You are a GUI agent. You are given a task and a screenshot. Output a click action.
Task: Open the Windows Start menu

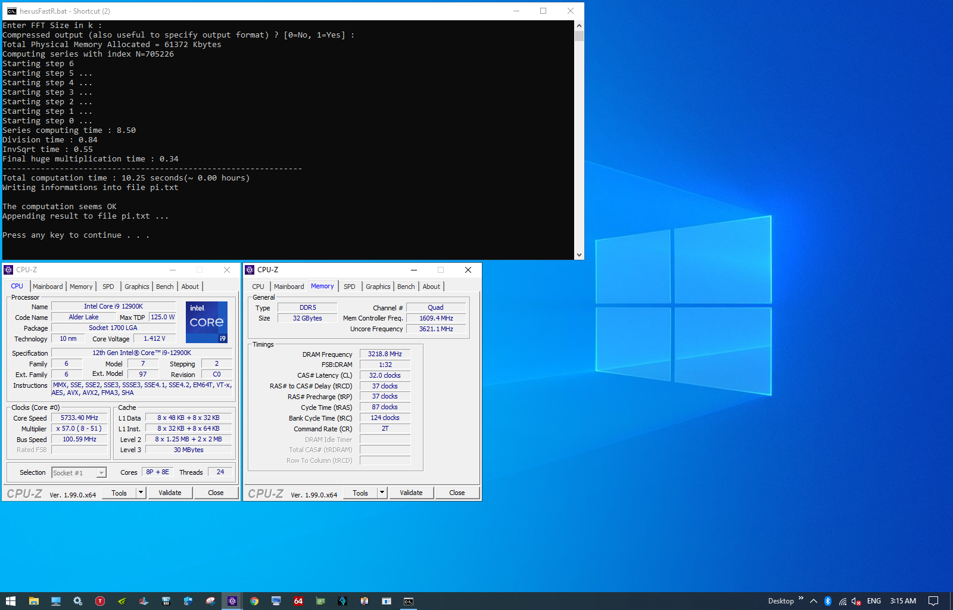coord(10,601)
